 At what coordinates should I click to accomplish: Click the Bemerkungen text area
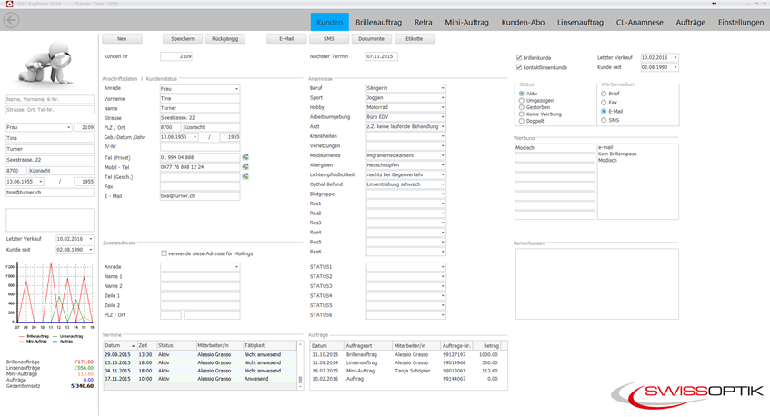tap(596, 284)
